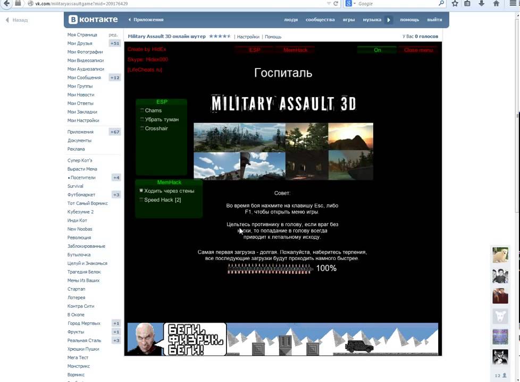Open the Настройки link of the app

tap(248, 37)
